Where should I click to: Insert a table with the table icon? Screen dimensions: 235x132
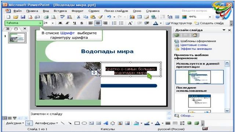coord(140,17)
